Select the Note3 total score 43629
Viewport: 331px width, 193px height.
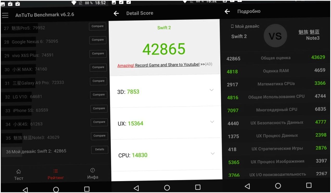(x=318, y=57)
